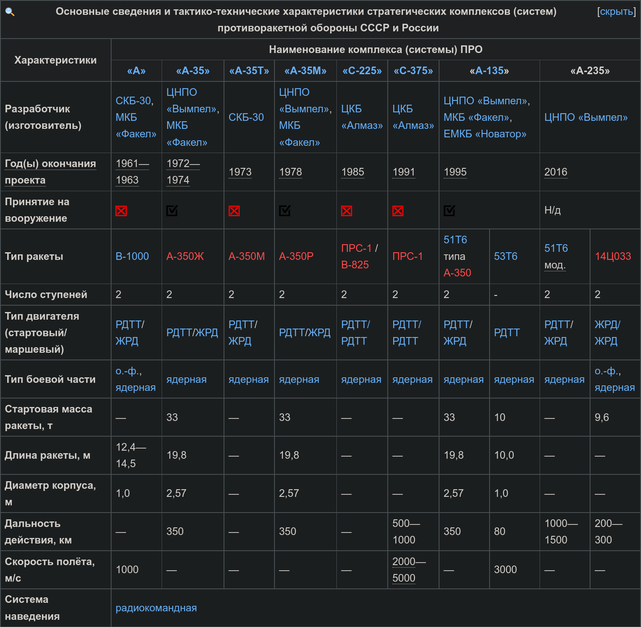Open the «А-135» column header link
The height and width of the screenshot is (627, 641).
(x=490, y=71)
